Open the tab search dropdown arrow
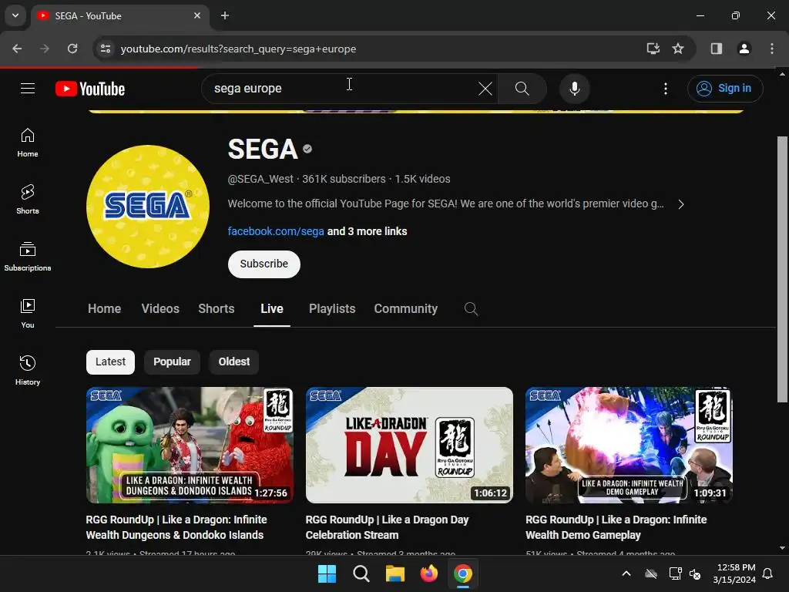The image size is (789, 592). pos(15,15)
